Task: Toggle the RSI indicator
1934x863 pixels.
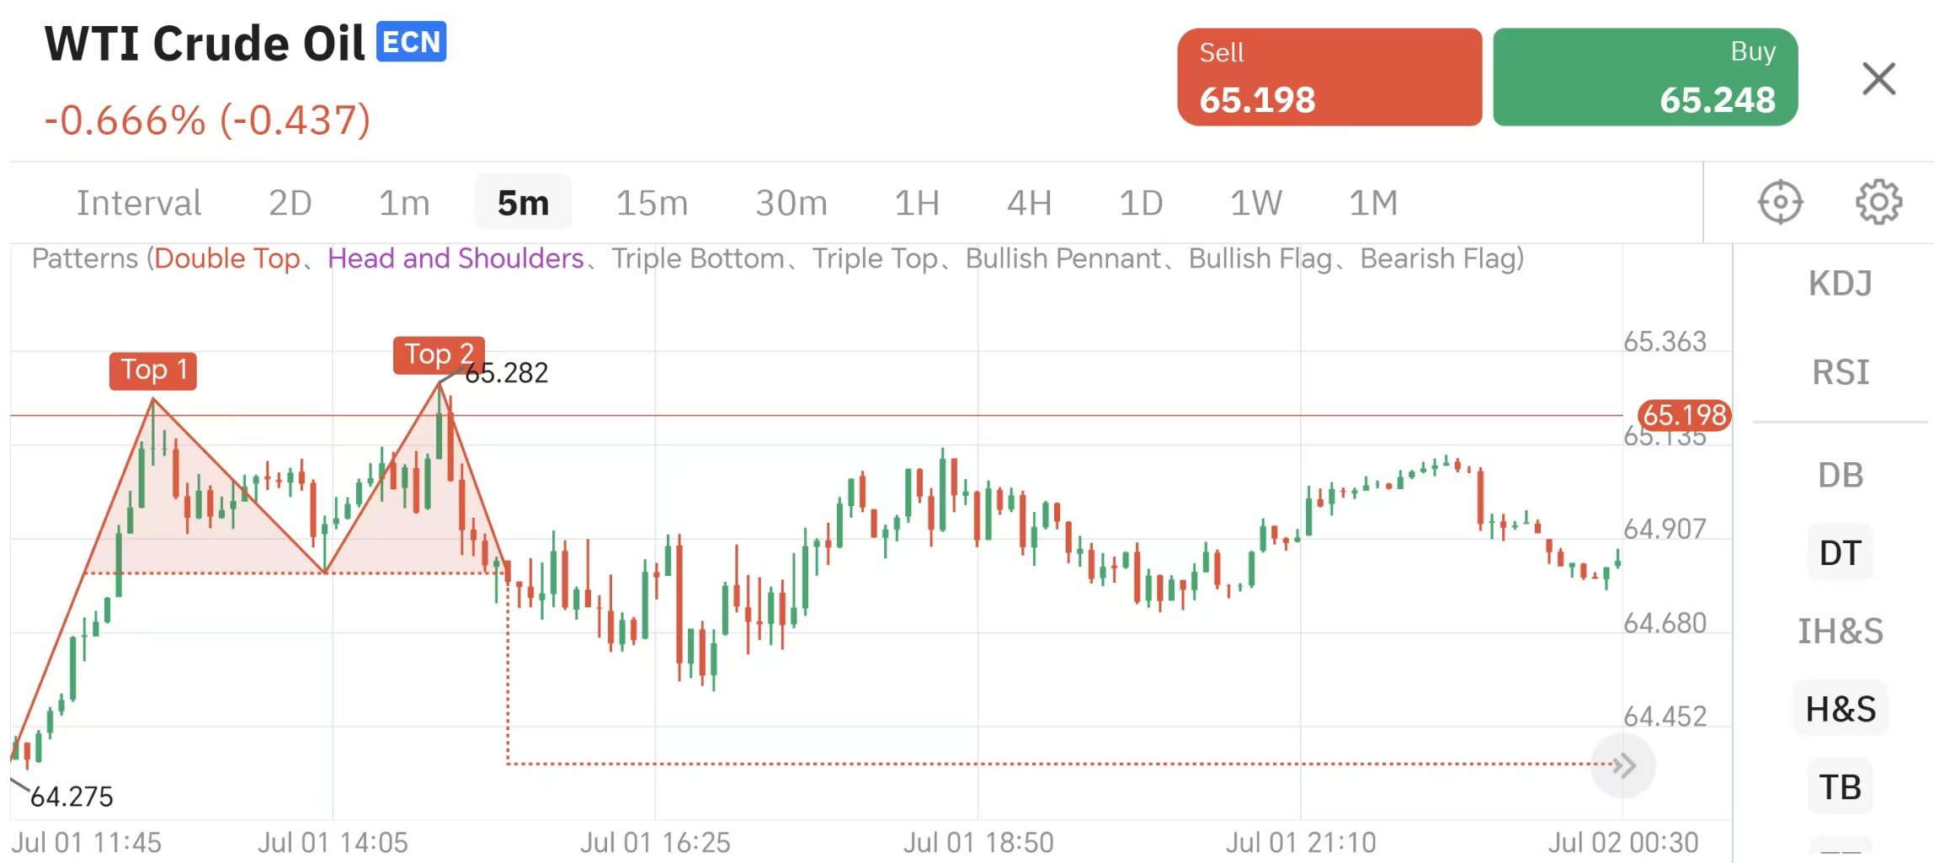Action: click(1840, 372)
